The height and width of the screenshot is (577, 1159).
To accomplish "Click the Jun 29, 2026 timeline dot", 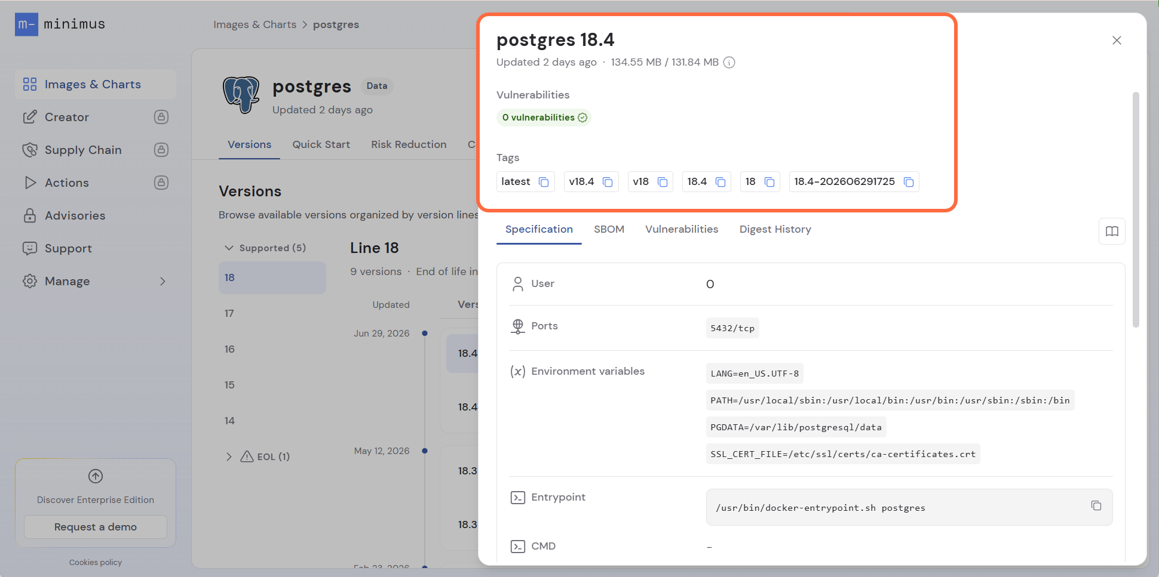I will pos(425,333).
